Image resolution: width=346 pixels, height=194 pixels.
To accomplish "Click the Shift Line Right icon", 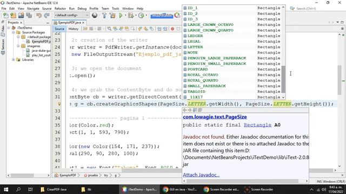I will click(x=165, y=29).
